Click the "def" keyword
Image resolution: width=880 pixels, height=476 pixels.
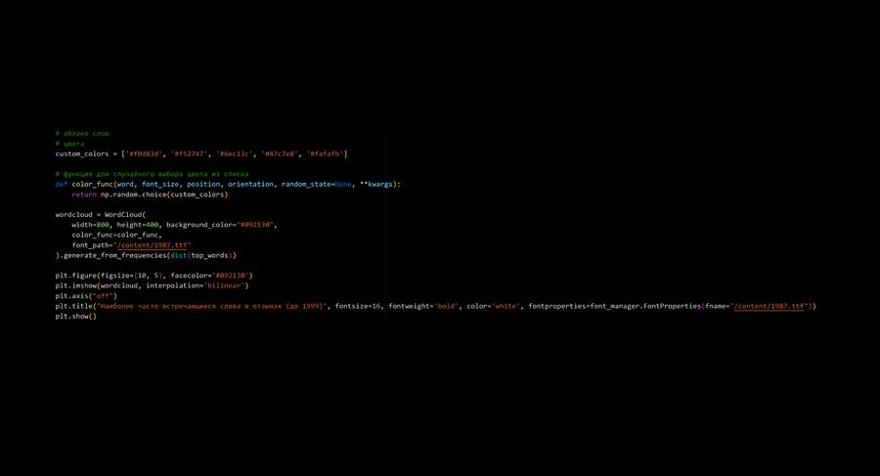tap(62, 184)
